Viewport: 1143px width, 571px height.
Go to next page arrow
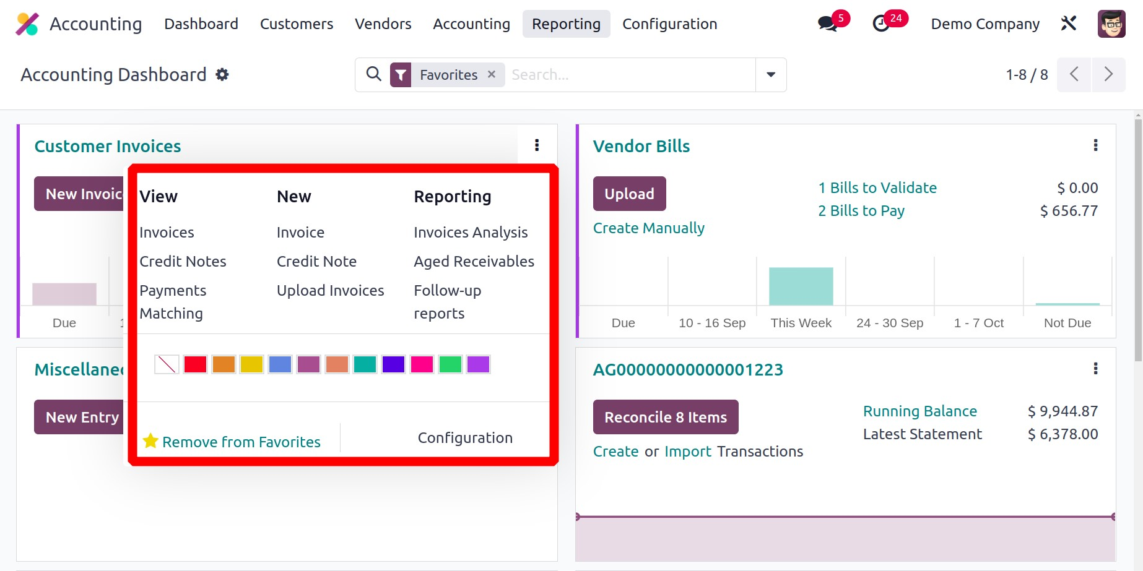(x=1108, y=75)
